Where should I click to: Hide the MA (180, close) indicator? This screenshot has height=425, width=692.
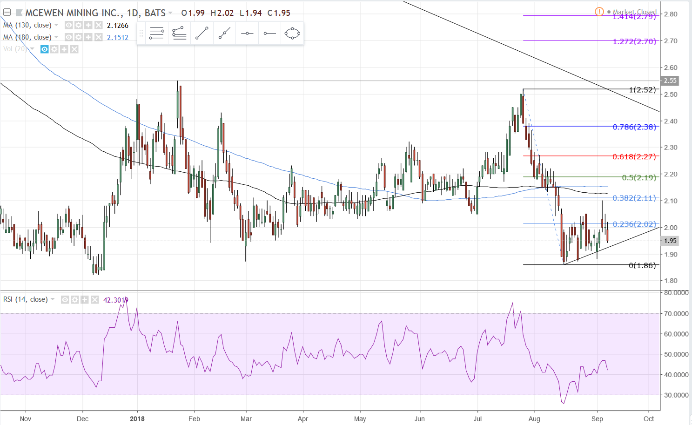[68, 37]
